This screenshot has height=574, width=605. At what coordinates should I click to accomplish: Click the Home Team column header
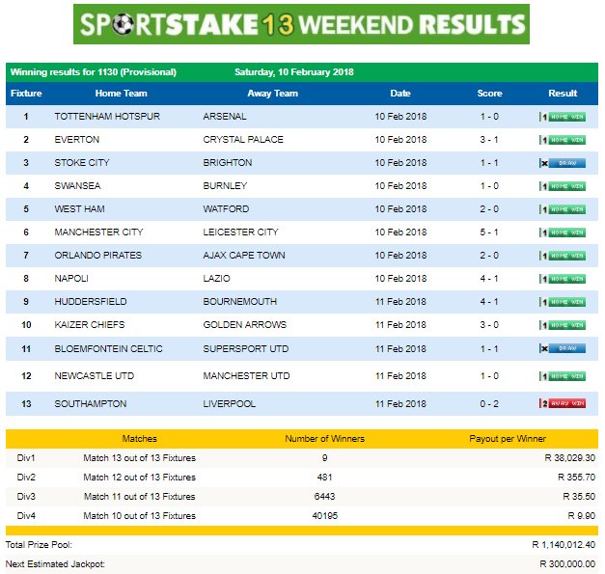(x=122, y=94)
